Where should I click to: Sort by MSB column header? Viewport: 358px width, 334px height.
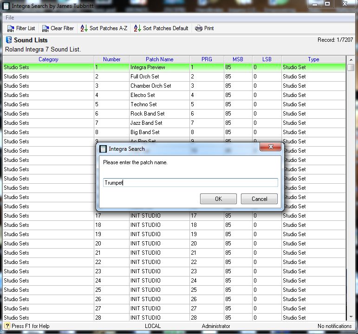(238, 59)
